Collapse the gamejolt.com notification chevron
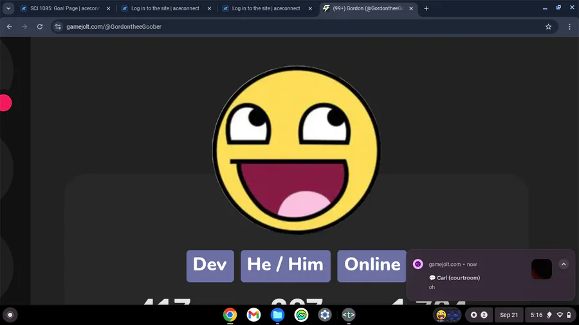Image resolution: width=579 pixels, height=325 pixels. 564,264
